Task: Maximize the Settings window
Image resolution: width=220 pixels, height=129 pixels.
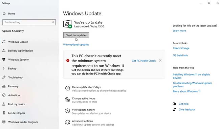Action: point(209,3)
